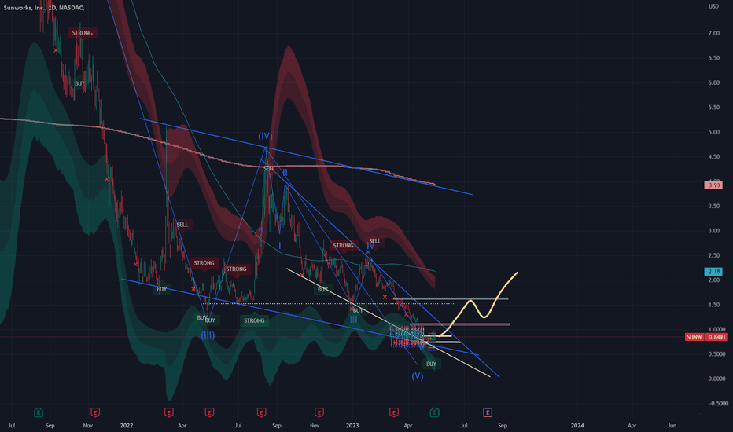Click the 2024 label on time axis
The width and height of the screenshot is (733, 432).
point(577,426)
